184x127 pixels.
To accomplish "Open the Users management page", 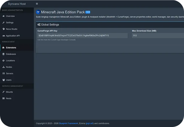I will point(17,80).
